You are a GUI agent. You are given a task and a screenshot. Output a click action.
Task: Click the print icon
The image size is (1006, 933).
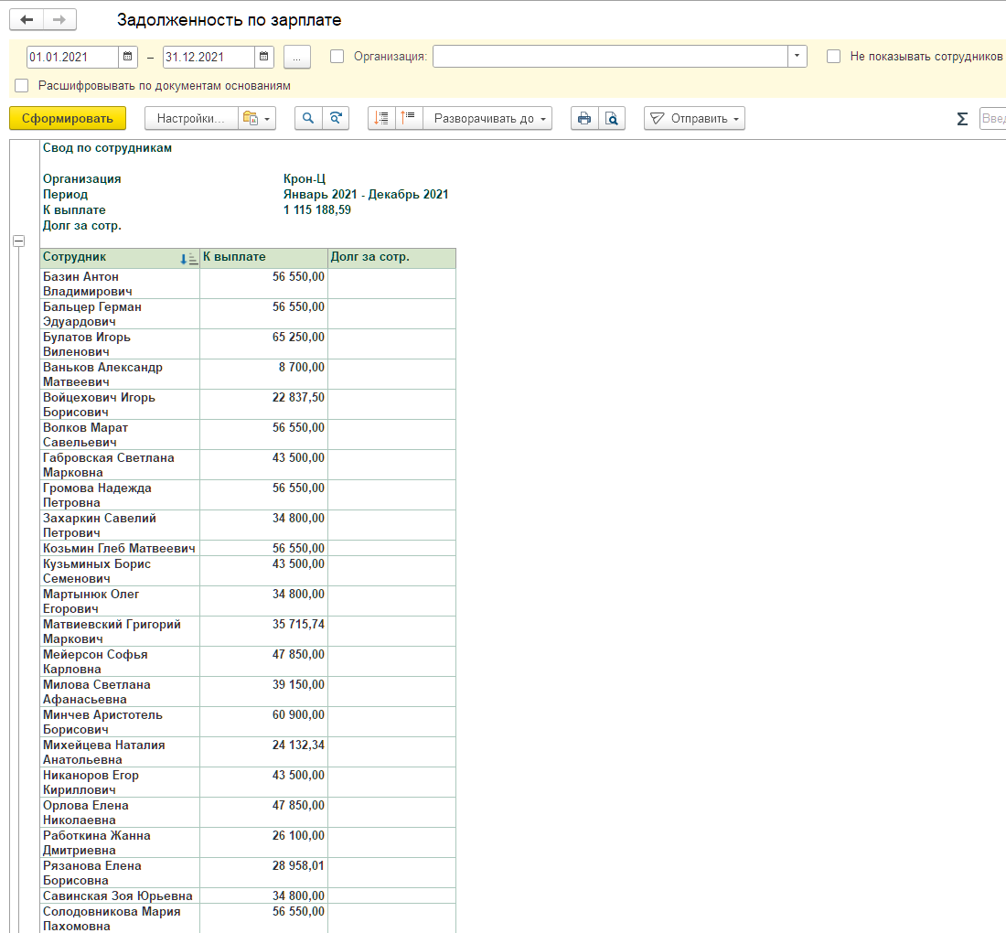pyautogui.click(x=584, y=119)
